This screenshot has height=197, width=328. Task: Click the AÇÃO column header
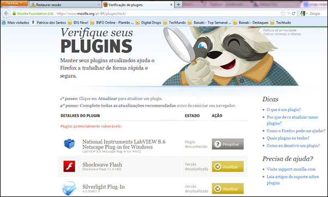point(217,115)
